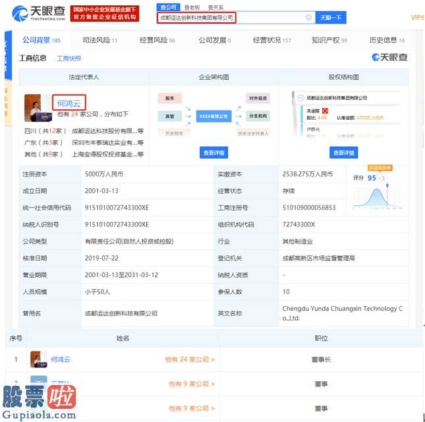425x422 pixels.
Task: Open the first 他有 9 家公司 link beside the 董事 in row 2
Action: pyautogui.click(x=192, y=384)
